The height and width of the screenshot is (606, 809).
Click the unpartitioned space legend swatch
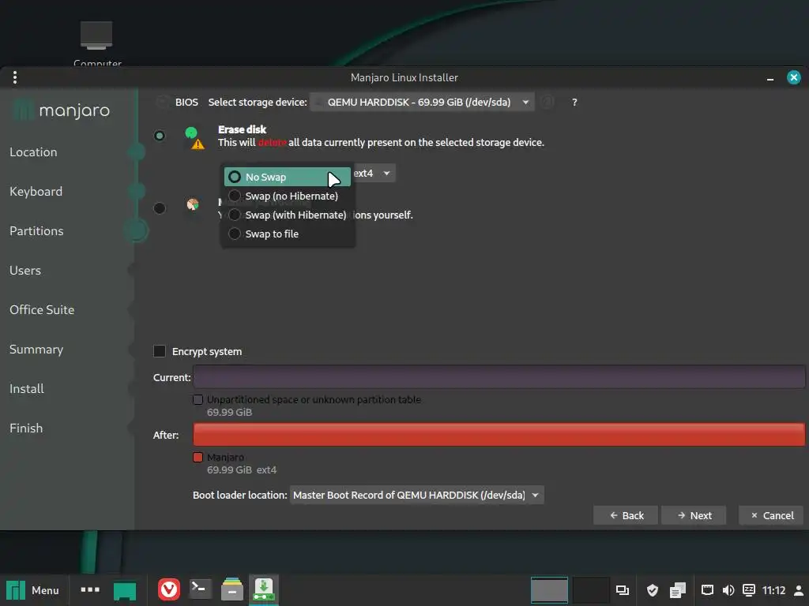[198, 399]
